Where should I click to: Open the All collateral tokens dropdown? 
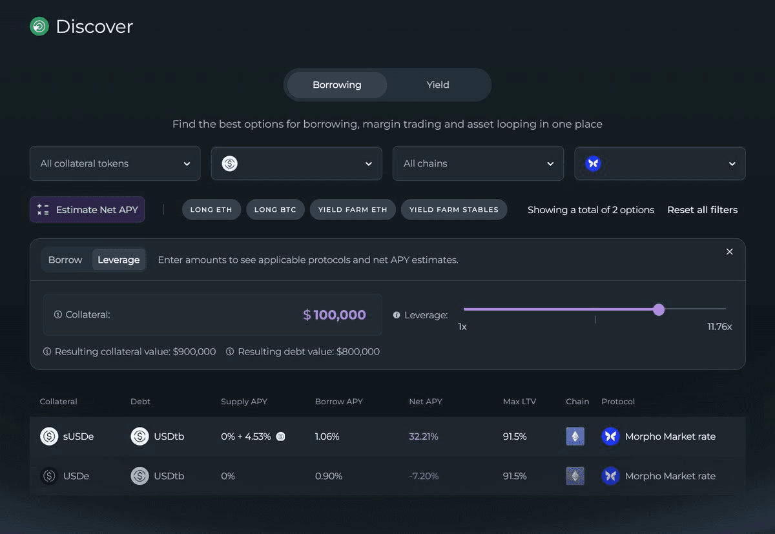point(115,163)
